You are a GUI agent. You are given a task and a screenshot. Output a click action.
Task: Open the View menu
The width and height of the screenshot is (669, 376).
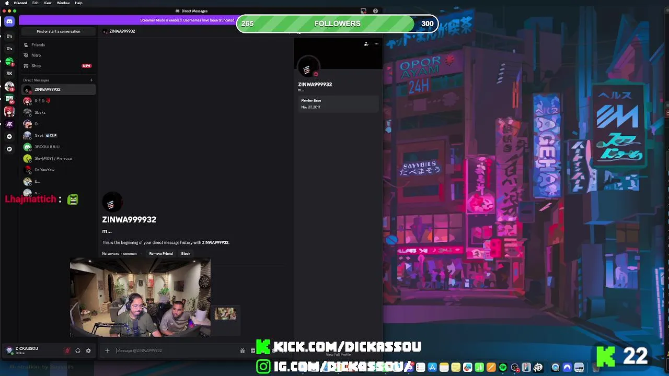pos(48,3)
